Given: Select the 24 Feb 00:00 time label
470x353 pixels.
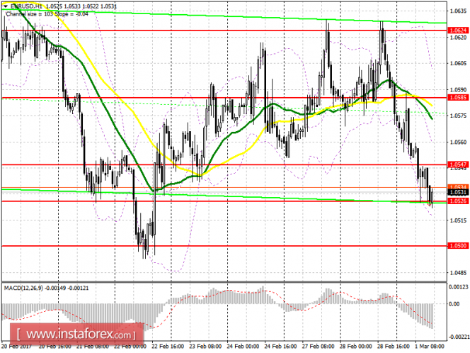Looking at the screenshot, I should (243, 347).
